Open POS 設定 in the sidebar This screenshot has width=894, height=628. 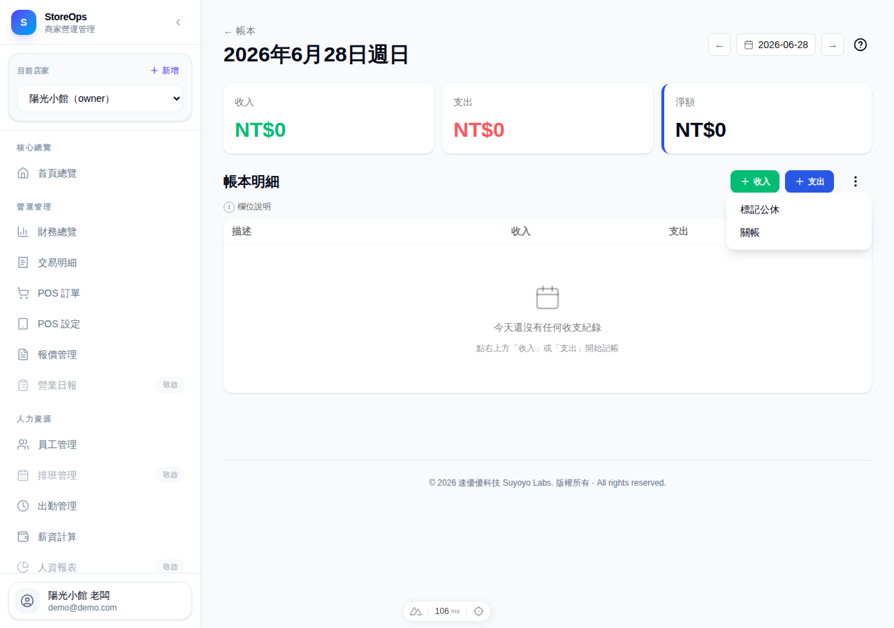tap(100, 324)
